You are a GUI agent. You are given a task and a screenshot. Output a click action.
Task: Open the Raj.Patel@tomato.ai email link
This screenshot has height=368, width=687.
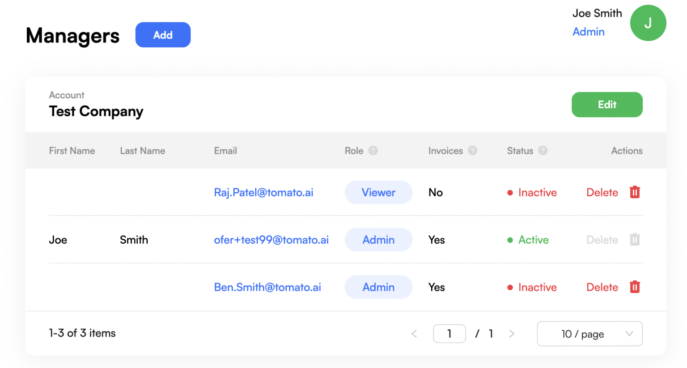[x=263, y=192]
